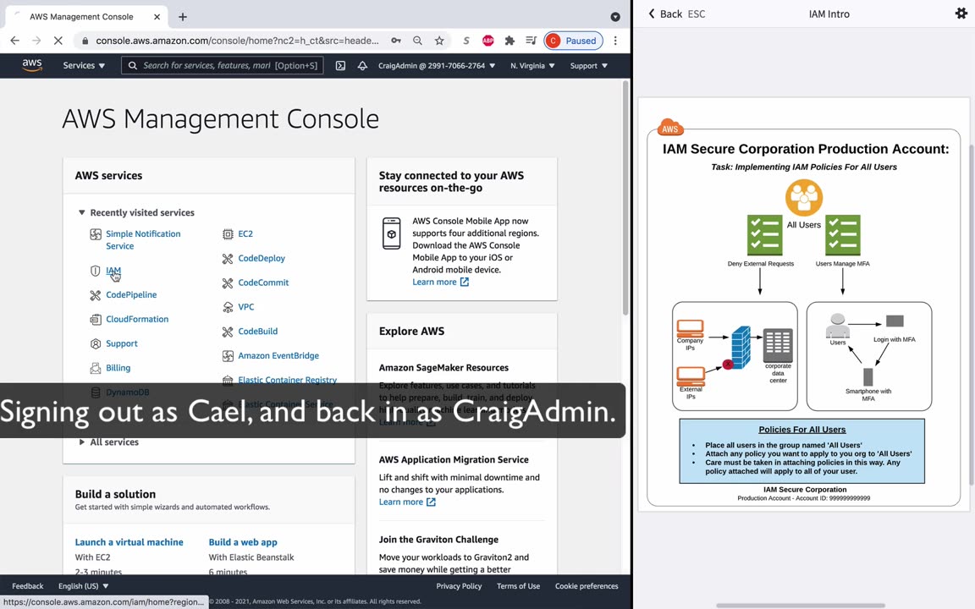The height and width of the screenshot is (609, 975).
Task: Click the password key icon in address bar
Action: 396,41
